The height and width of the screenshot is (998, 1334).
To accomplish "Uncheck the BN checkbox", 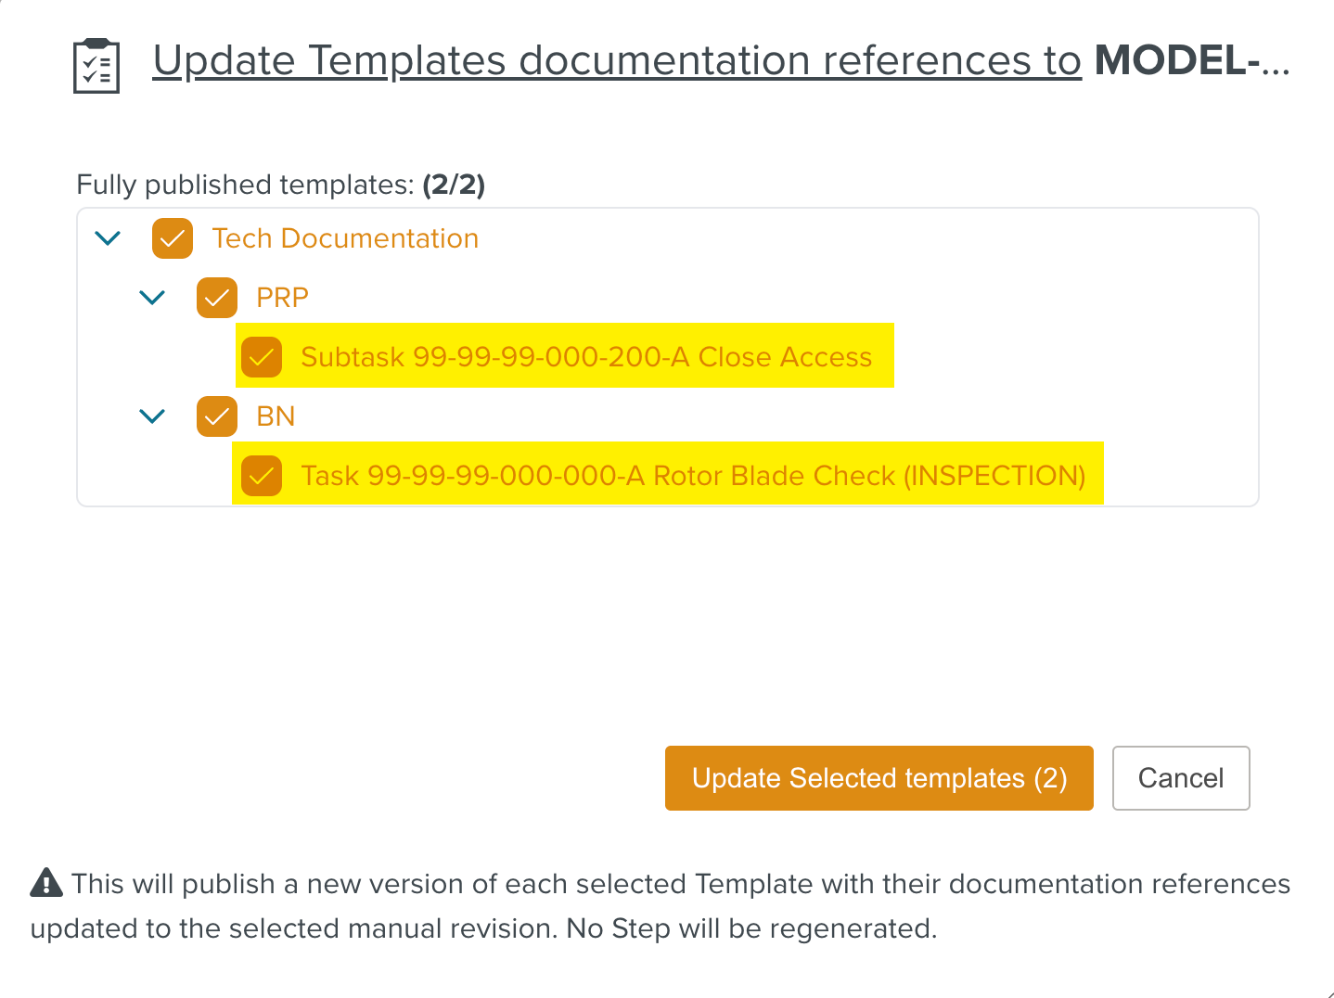I will [x=216, y=416].
